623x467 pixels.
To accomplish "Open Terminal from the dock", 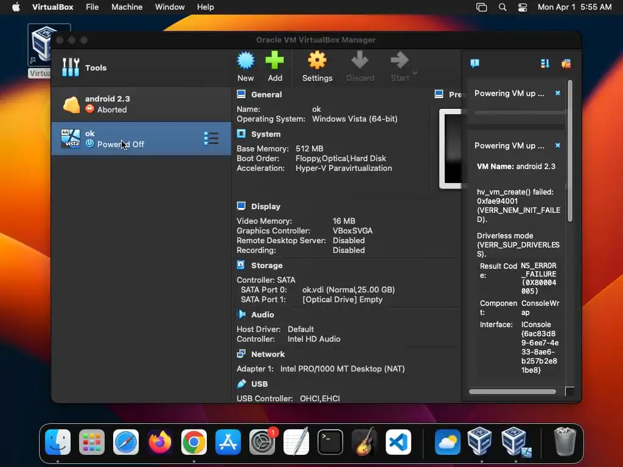I will [x=330, y=442].
